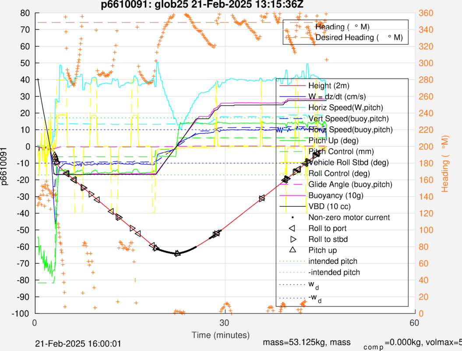Viewport: 462px width, 351px height.
Task: Click the positive 'w d' legend label
Action: pos(314,285)
